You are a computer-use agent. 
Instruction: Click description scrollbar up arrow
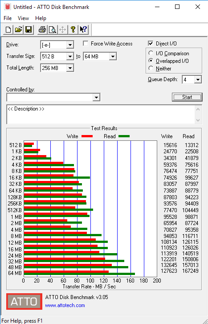click(x=198, y=109)
